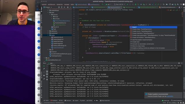The image size is (185, 104).
Task: Open the App Inspection tool window tab
Action: (x=105, y=101)
